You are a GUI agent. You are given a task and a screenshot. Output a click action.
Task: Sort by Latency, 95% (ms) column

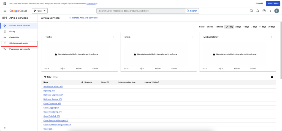[x=152, y=82]
